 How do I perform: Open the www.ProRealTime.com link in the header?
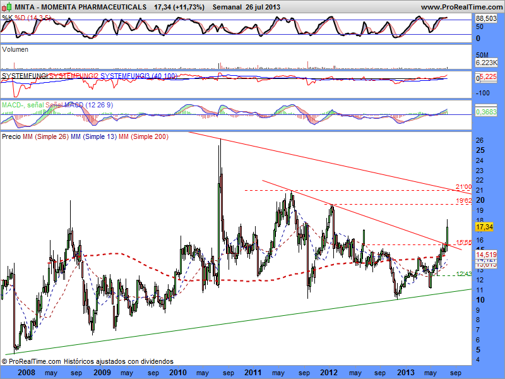coord(460,6)
